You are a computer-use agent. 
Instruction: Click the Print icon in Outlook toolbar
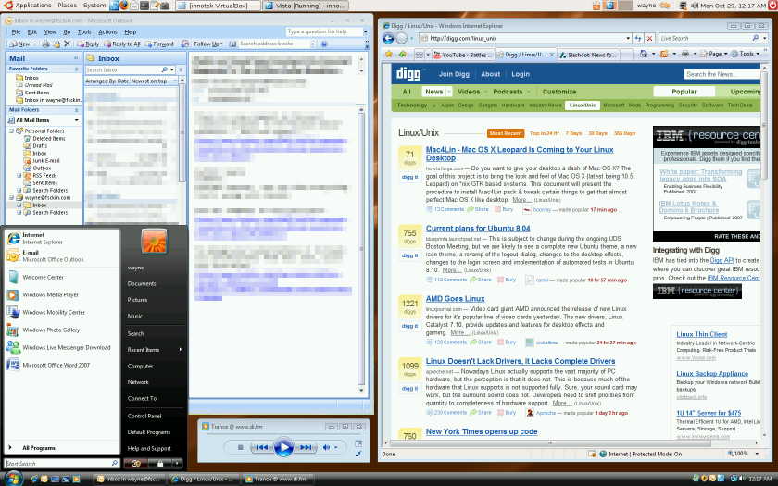(x=45, y=44)
